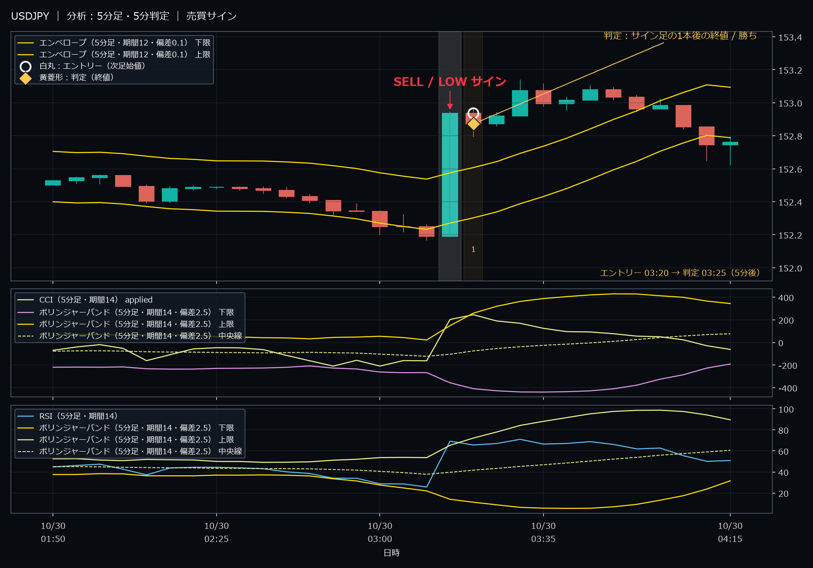Click the "10/30 02:25" time axis label
813x568 pixels.
point(217,532)
